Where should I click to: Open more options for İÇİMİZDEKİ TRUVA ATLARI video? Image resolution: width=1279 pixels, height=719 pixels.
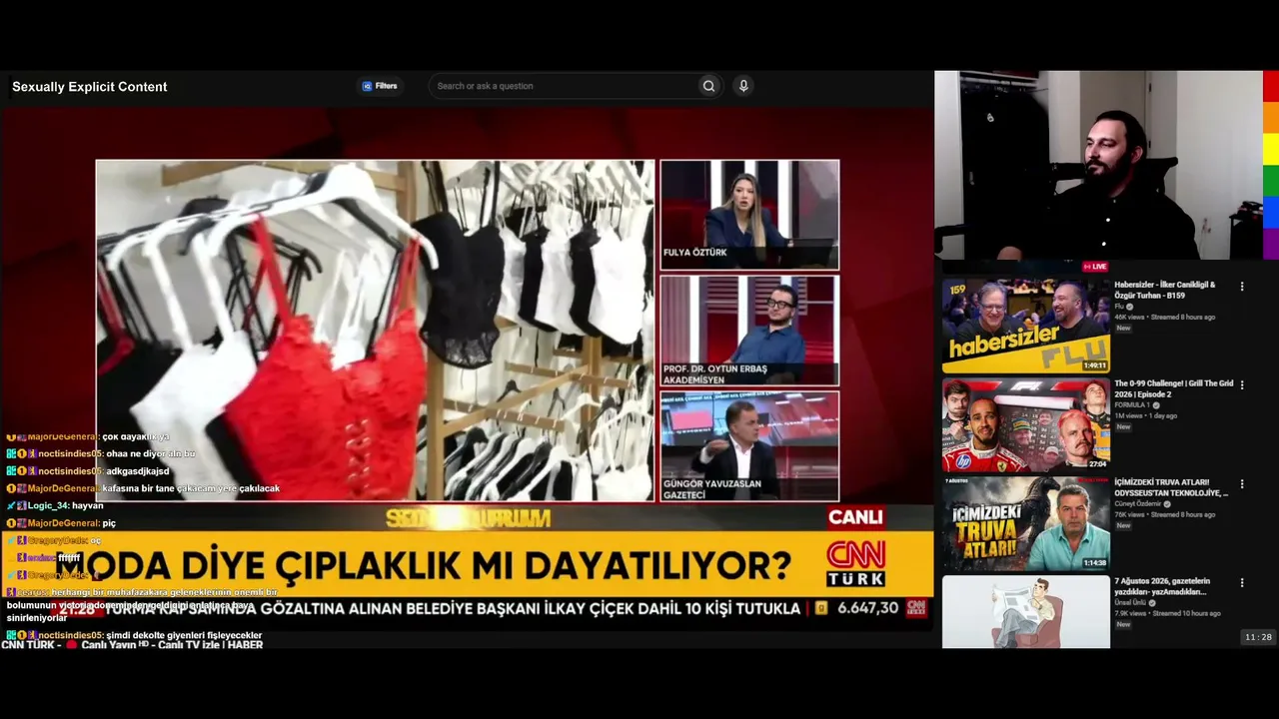(x=1242, y=484)
